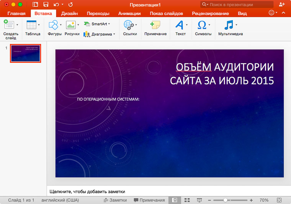Click the Create Slide icon
The width and height of the screenshot is (291, 204).
click(8, 25)
